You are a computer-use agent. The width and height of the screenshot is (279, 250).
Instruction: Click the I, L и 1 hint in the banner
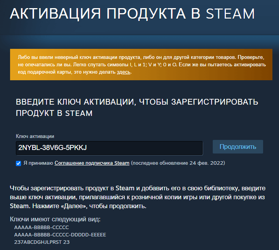[138, 65]
